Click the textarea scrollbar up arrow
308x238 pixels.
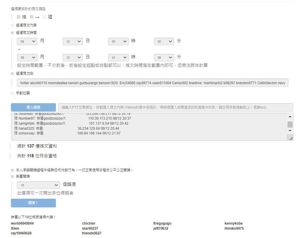pos(290,116)
